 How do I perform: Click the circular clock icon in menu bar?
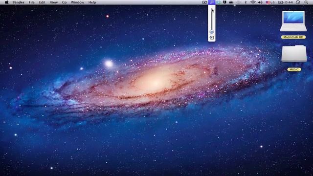coord(298,2)
